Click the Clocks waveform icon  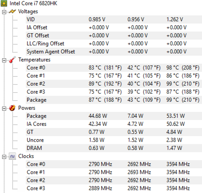tap(12, 156)
